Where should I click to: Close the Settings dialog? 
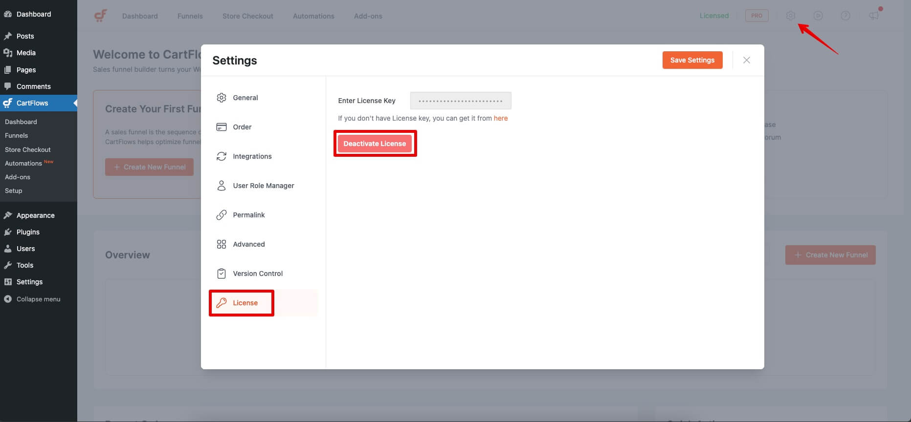(x=746, y=60)
